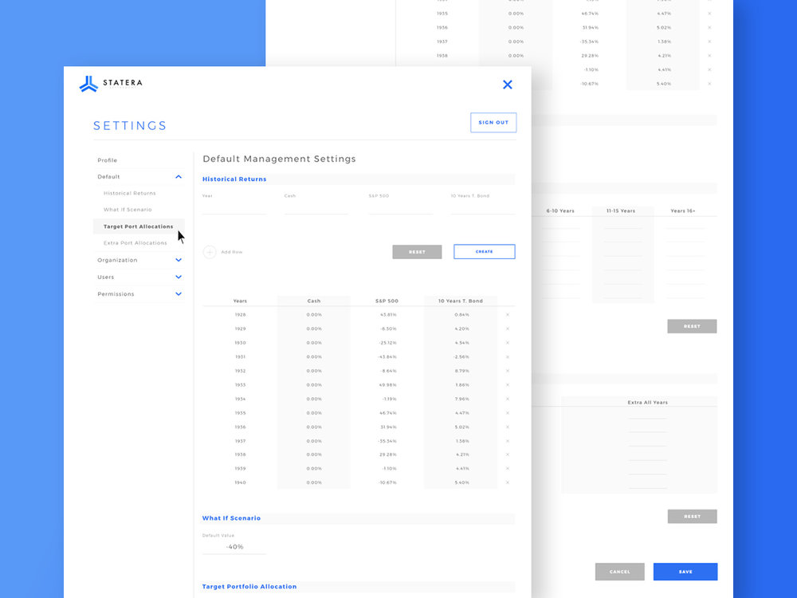This screenshot has height=598, width=797.
Task: Open Extra Port Allocations submenu item
Action: coord(135,243)
